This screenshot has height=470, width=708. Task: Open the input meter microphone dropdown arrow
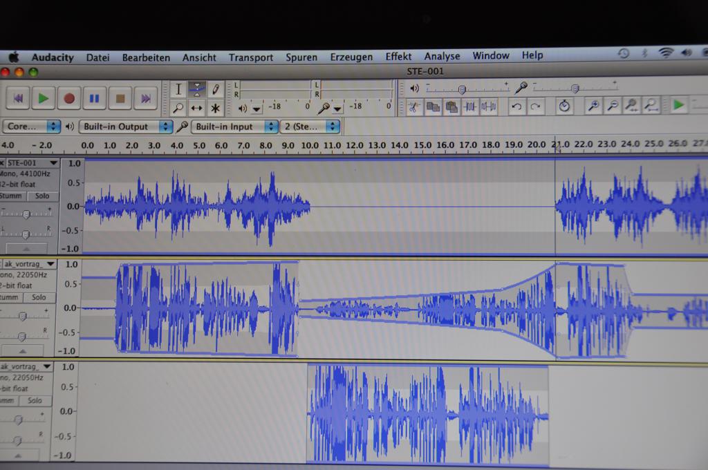point(337,109)
